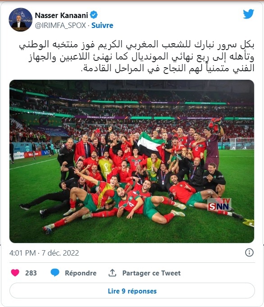Viewport: 264px width, 307px height.
Task: Open the Morocco team celebration photo
Action: [x=132, y=161]
